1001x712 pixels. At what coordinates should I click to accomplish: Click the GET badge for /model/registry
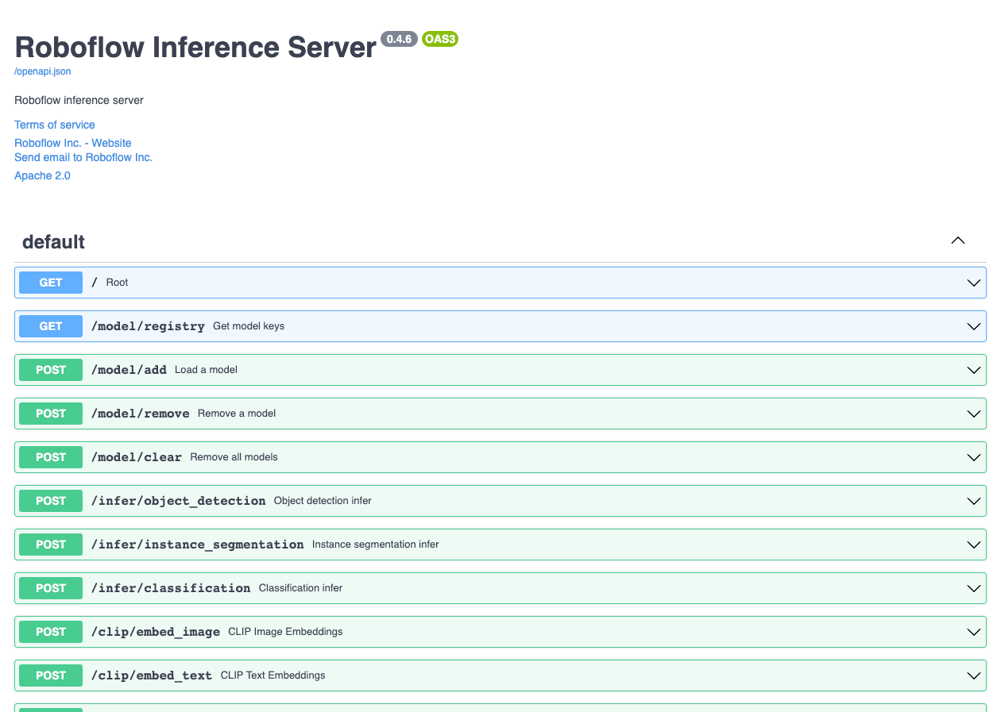(x=51, y=326)
